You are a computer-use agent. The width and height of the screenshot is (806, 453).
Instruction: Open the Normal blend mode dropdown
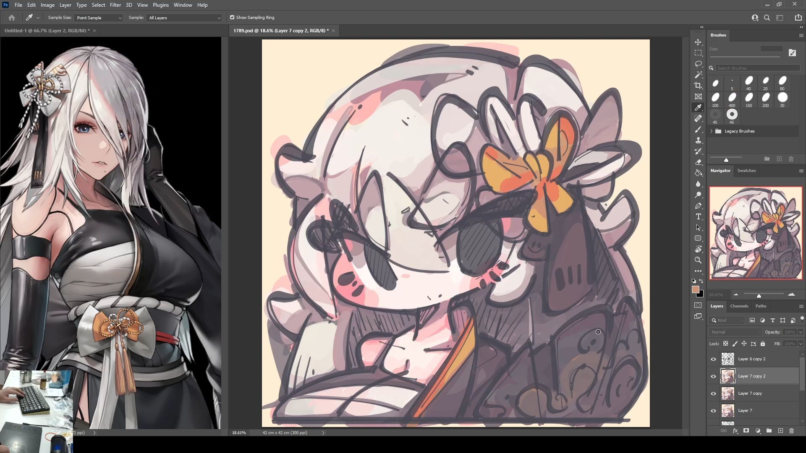pyautogui.click(x=735, y=332)
